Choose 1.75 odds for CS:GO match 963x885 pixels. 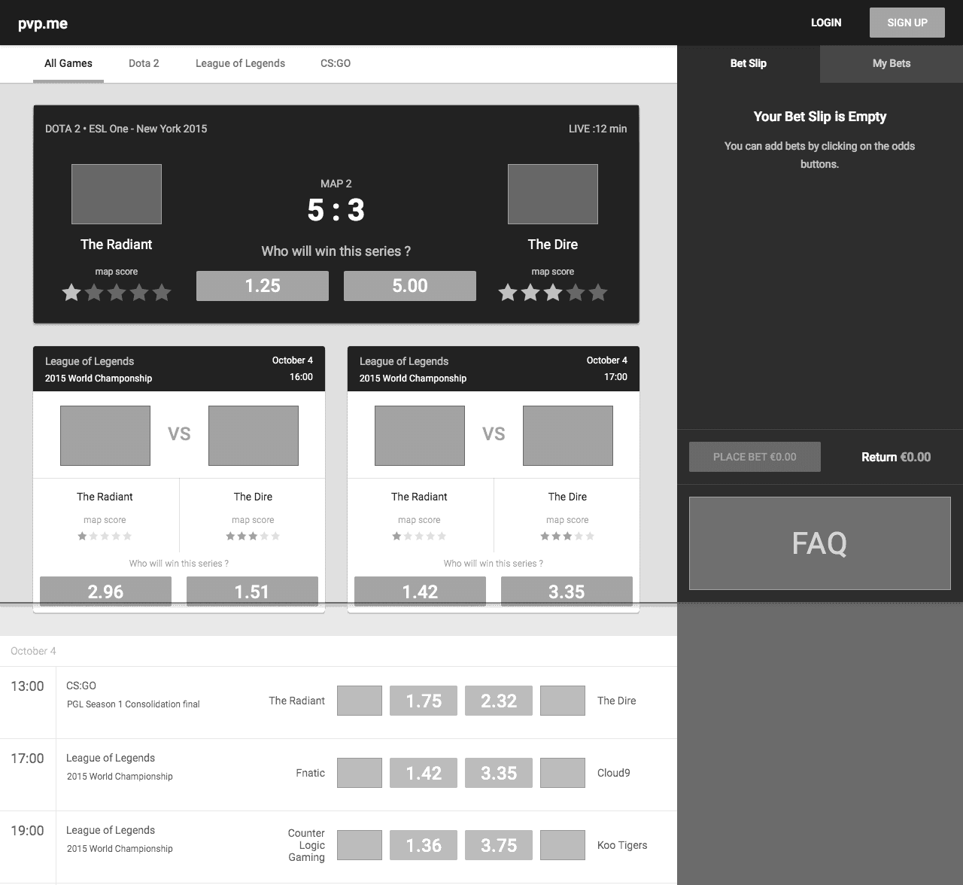point(424,701)
